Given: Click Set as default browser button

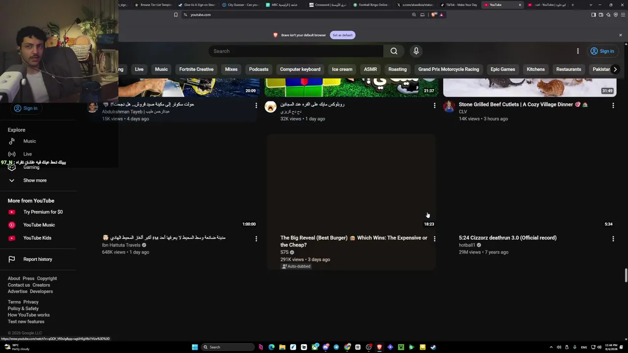Looking at the screenshot, I should pos(342,35).
